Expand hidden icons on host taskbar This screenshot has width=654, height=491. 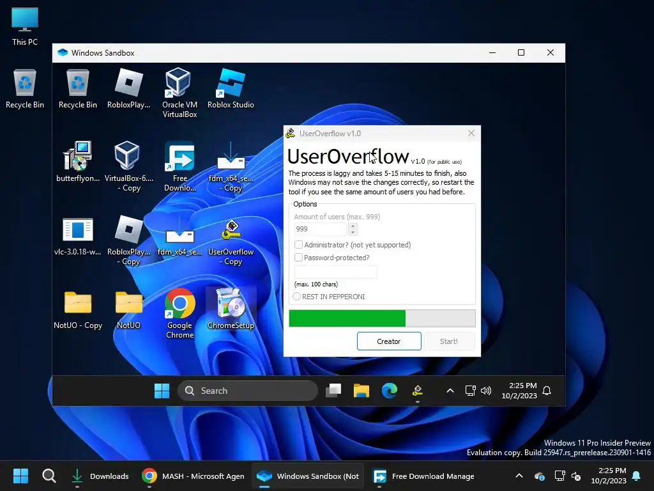(519, 476)
